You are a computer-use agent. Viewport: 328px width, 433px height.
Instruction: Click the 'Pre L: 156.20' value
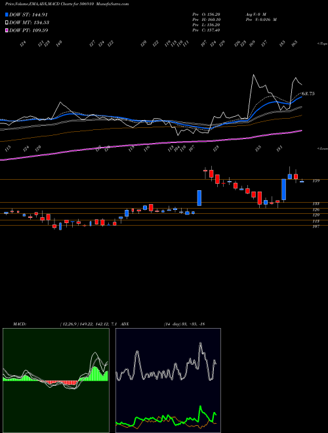point(206,25)
